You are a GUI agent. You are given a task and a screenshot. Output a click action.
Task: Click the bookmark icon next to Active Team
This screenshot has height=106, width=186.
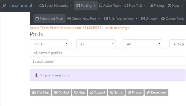101,6
